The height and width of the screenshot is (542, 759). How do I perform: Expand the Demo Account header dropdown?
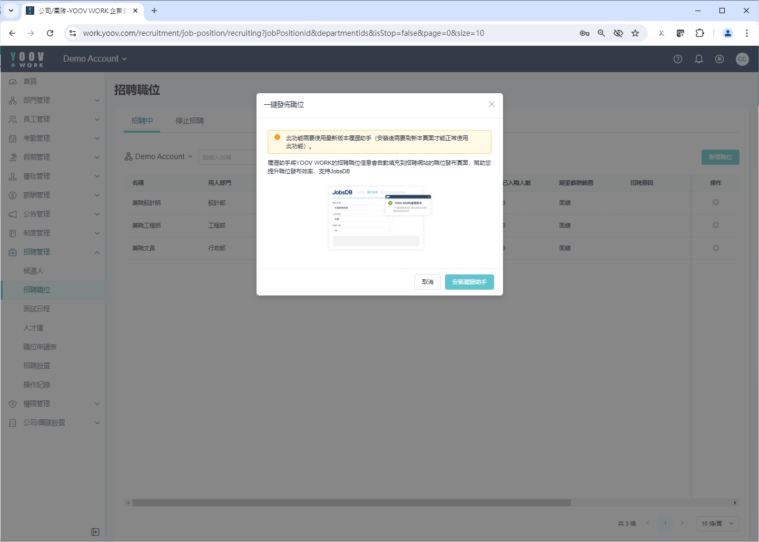[x=95, y=59]
